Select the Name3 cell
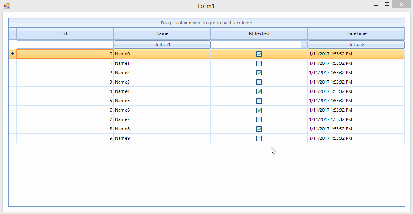 pos(162,82)
